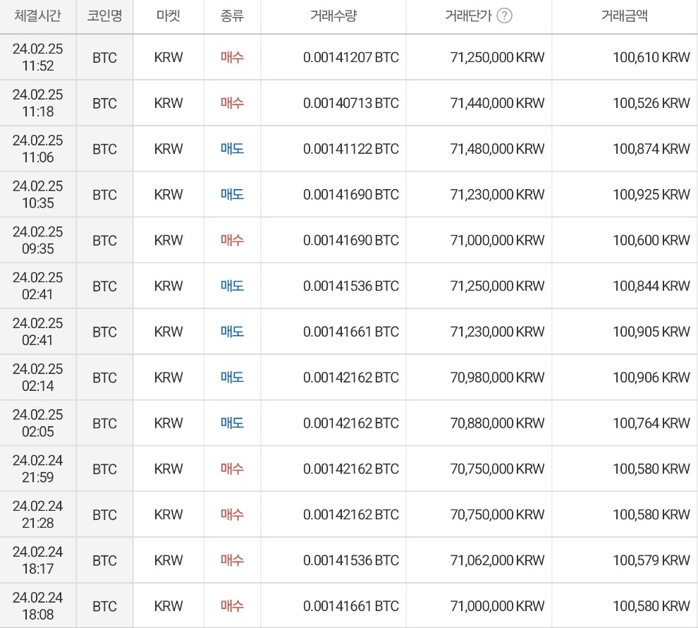The image size is (698, 628).
Task: Click quantity 0.00140713 BTC
Action: 351,103
